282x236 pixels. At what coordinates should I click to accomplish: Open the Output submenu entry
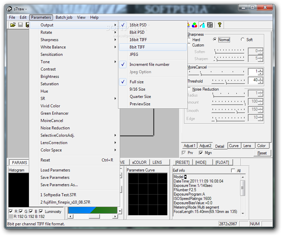[74, 25]
